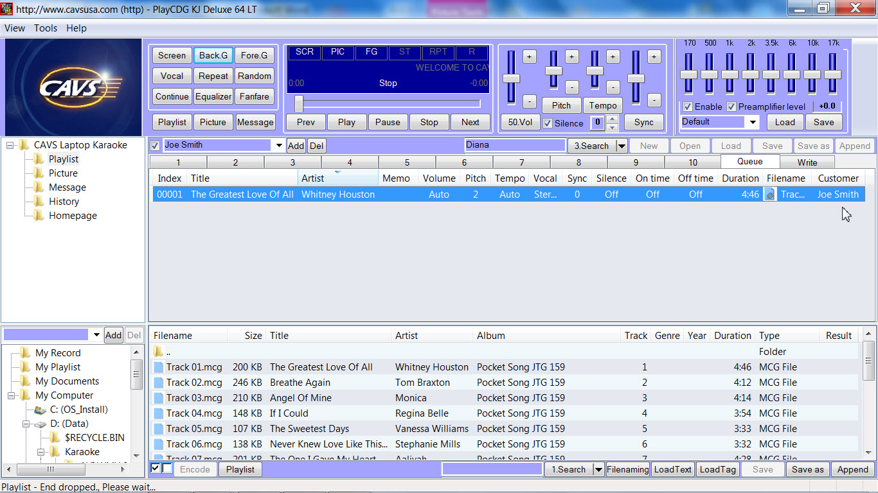Click the History folder icon in the CAVS tree
Screen dimensions: 878x493
pyautogui.click(x=39, y=202)
